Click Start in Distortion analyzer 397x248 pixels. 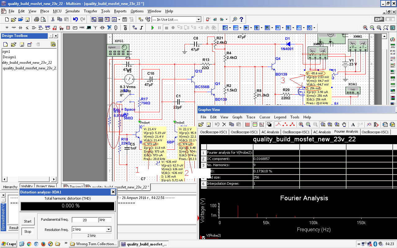(28, 221)
